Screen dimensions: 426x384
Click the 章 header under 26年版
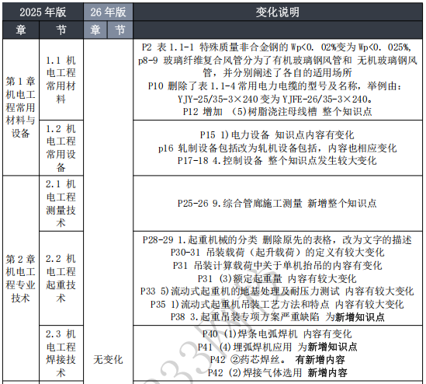click(x=95, y=30)
